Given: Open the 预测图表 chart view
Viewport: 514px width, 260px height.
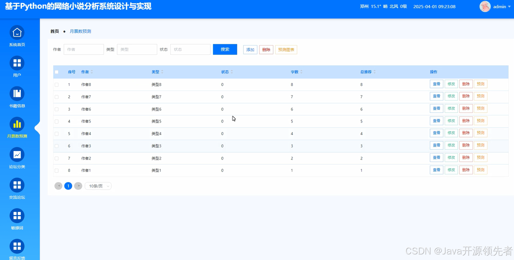Looking at the screenshot, I should pyautogui.click(x=286, y=49).
